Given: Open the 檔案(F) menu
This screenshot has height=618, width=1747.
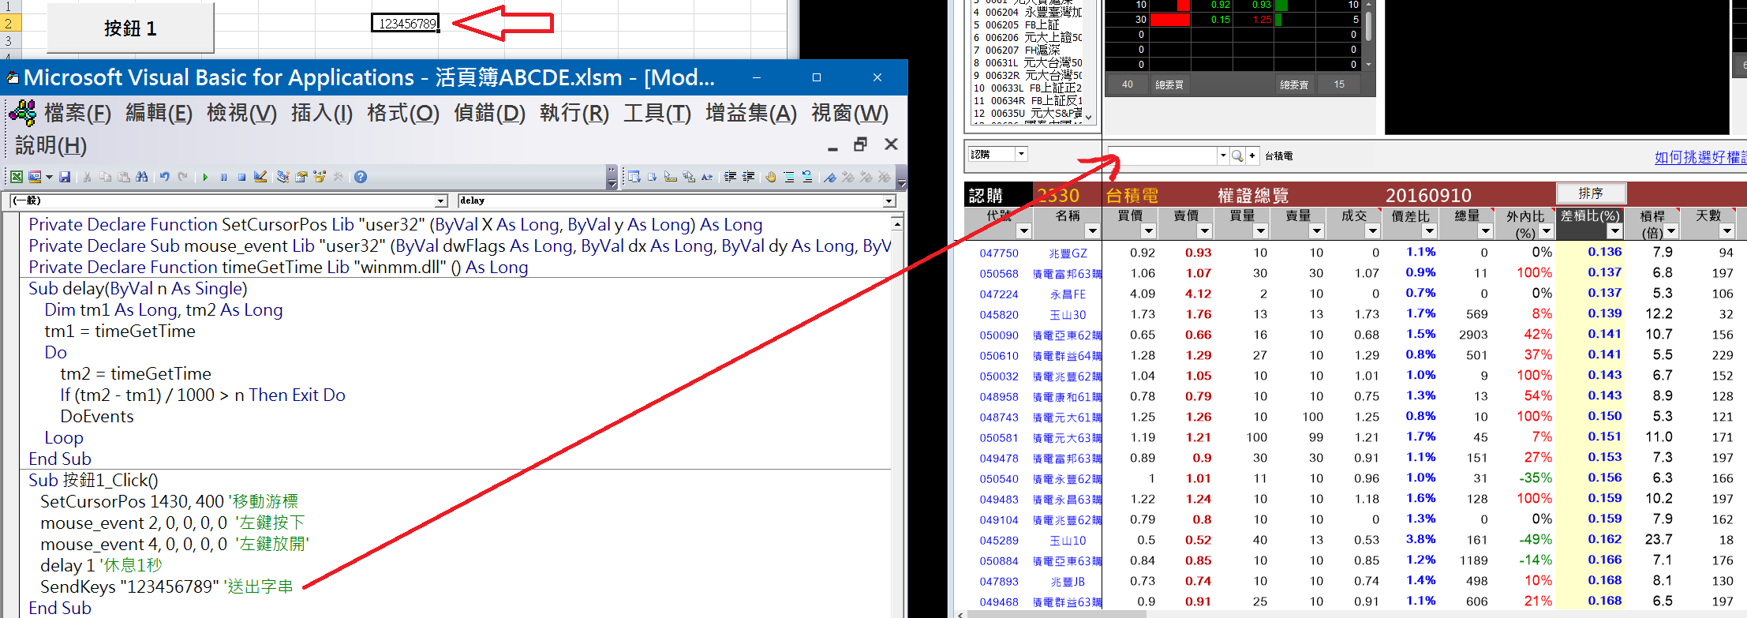Looking at the screenshot, I should pos(77,113).
